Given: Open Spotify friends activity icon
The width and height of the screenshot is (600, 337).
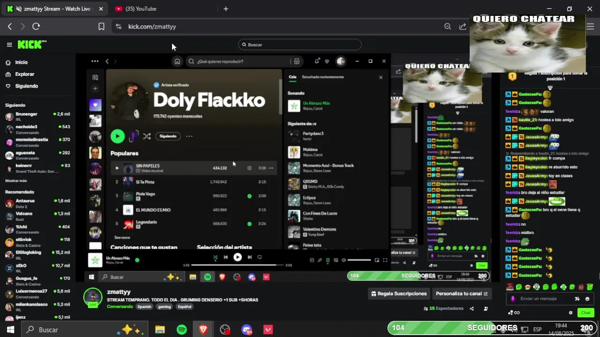Looking at the screenshot, I should [x=327, y=61].
